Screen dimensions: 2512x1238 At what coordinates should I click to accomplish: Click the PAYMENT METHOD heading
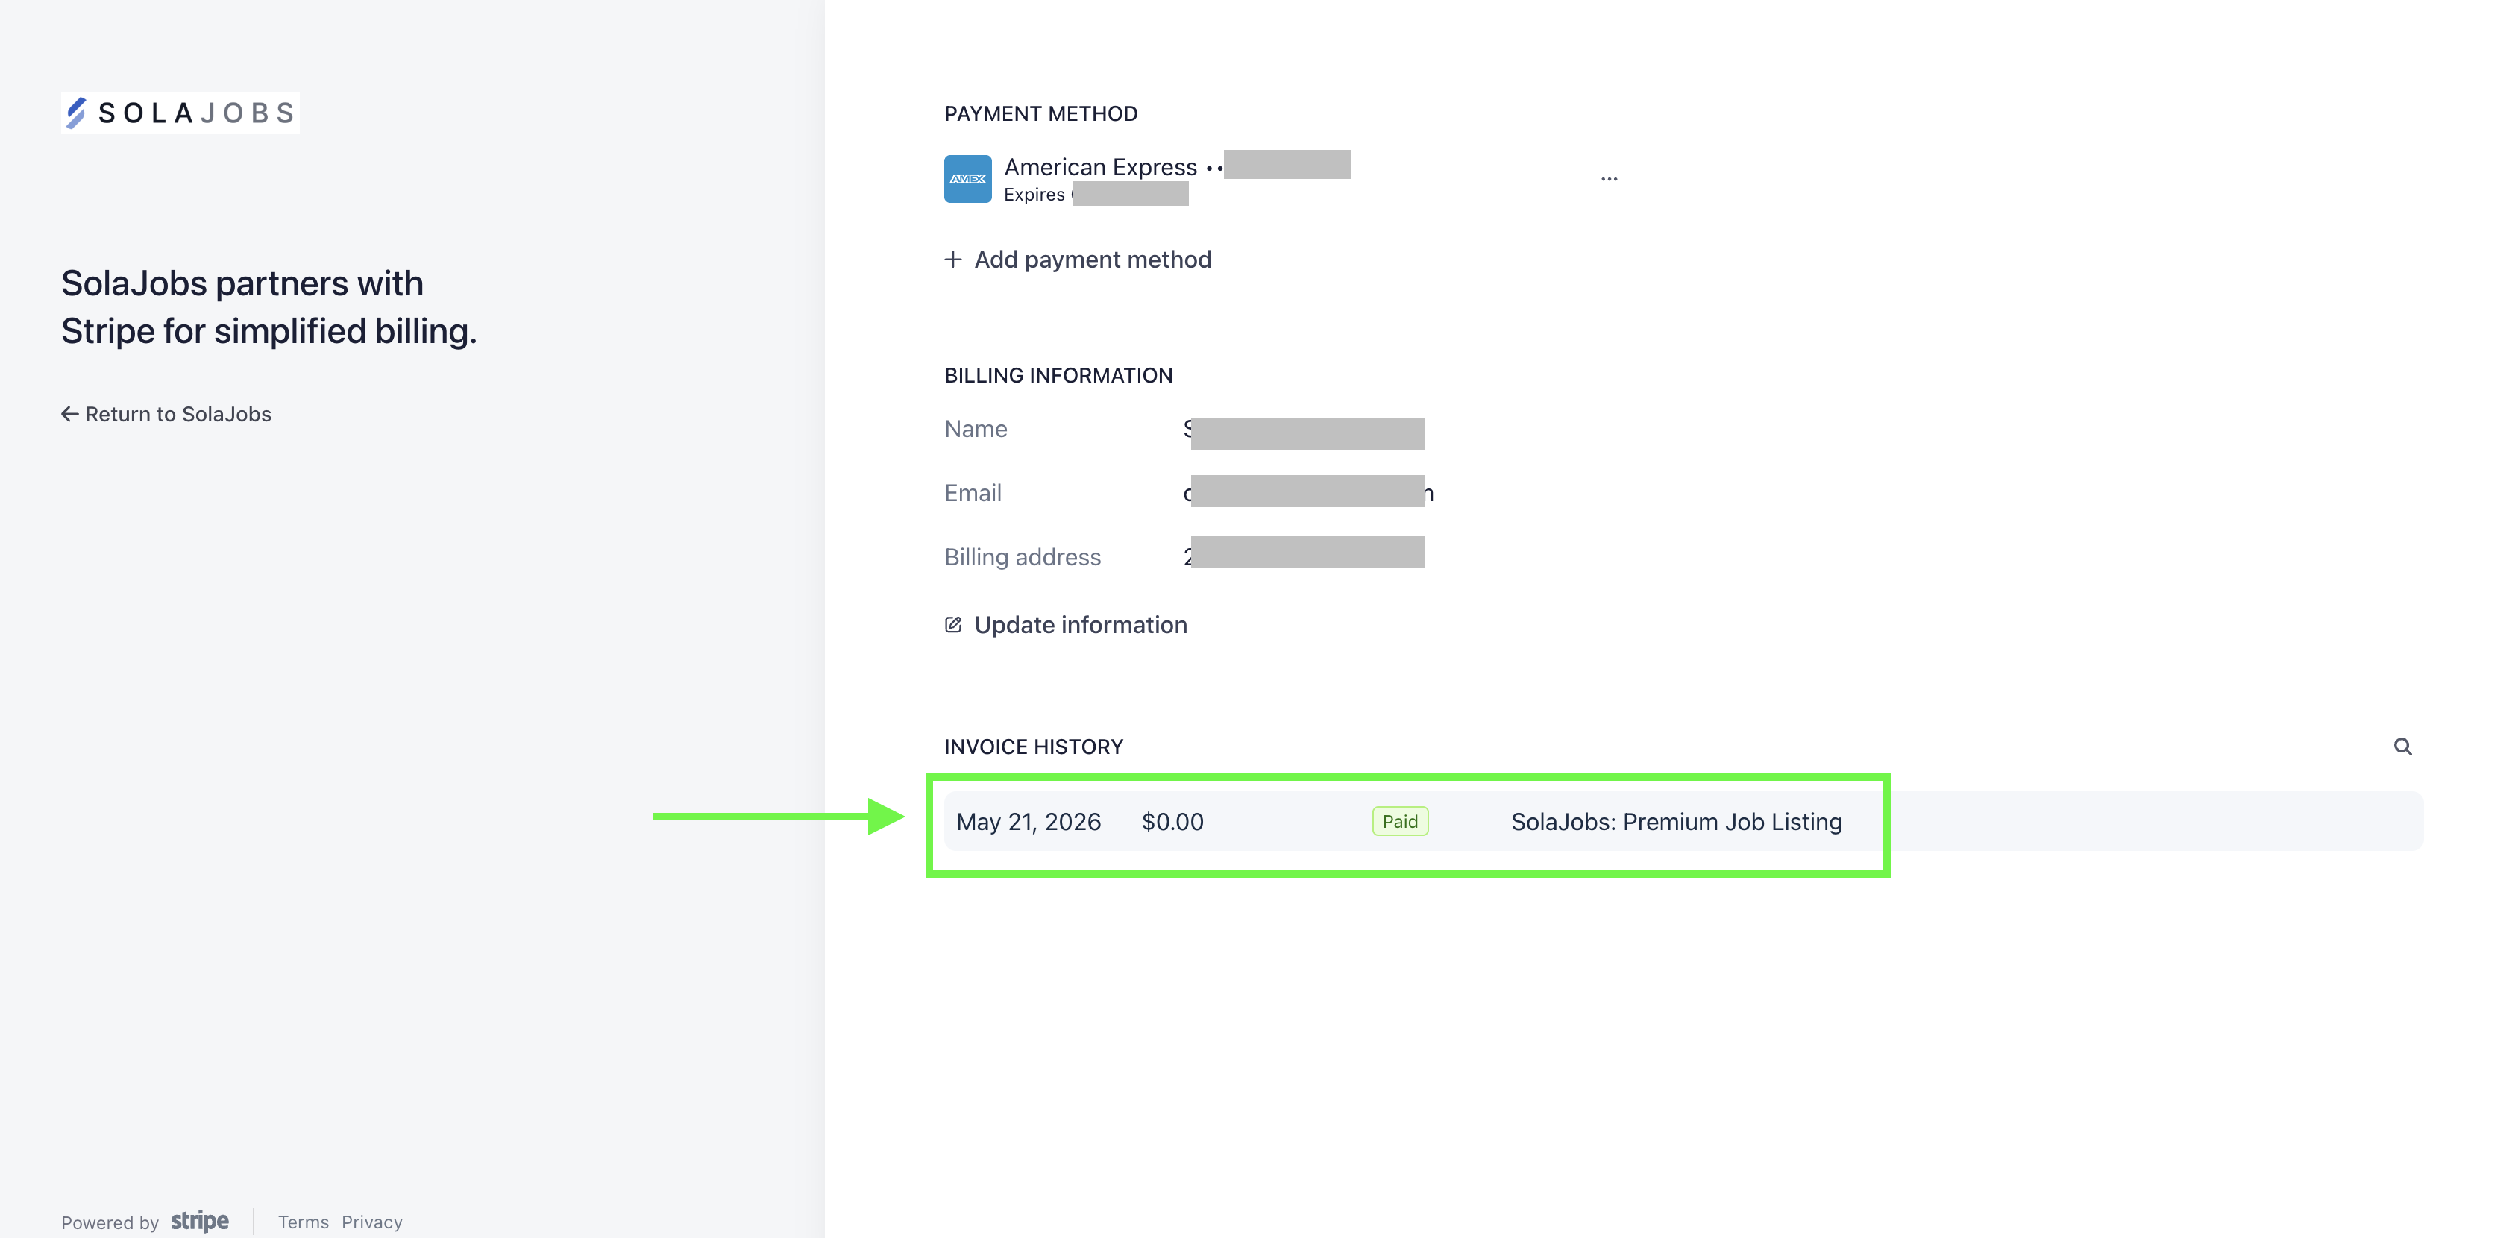(x=1040, y=114)
